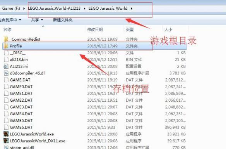Click the steam_api.dll file icon
Image resolution: width=226 pixels, height=149 pixels.
pos(6,147)
